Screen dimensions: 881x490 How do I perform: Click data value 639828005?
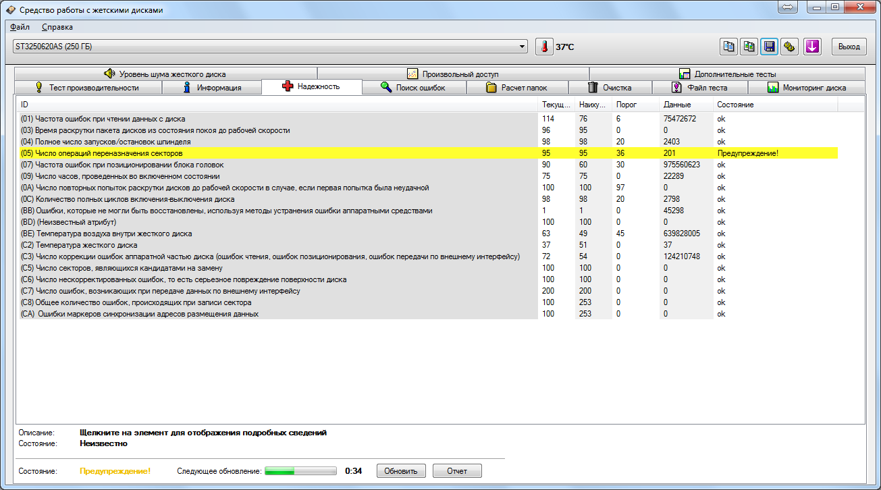[x=682, y=234]
